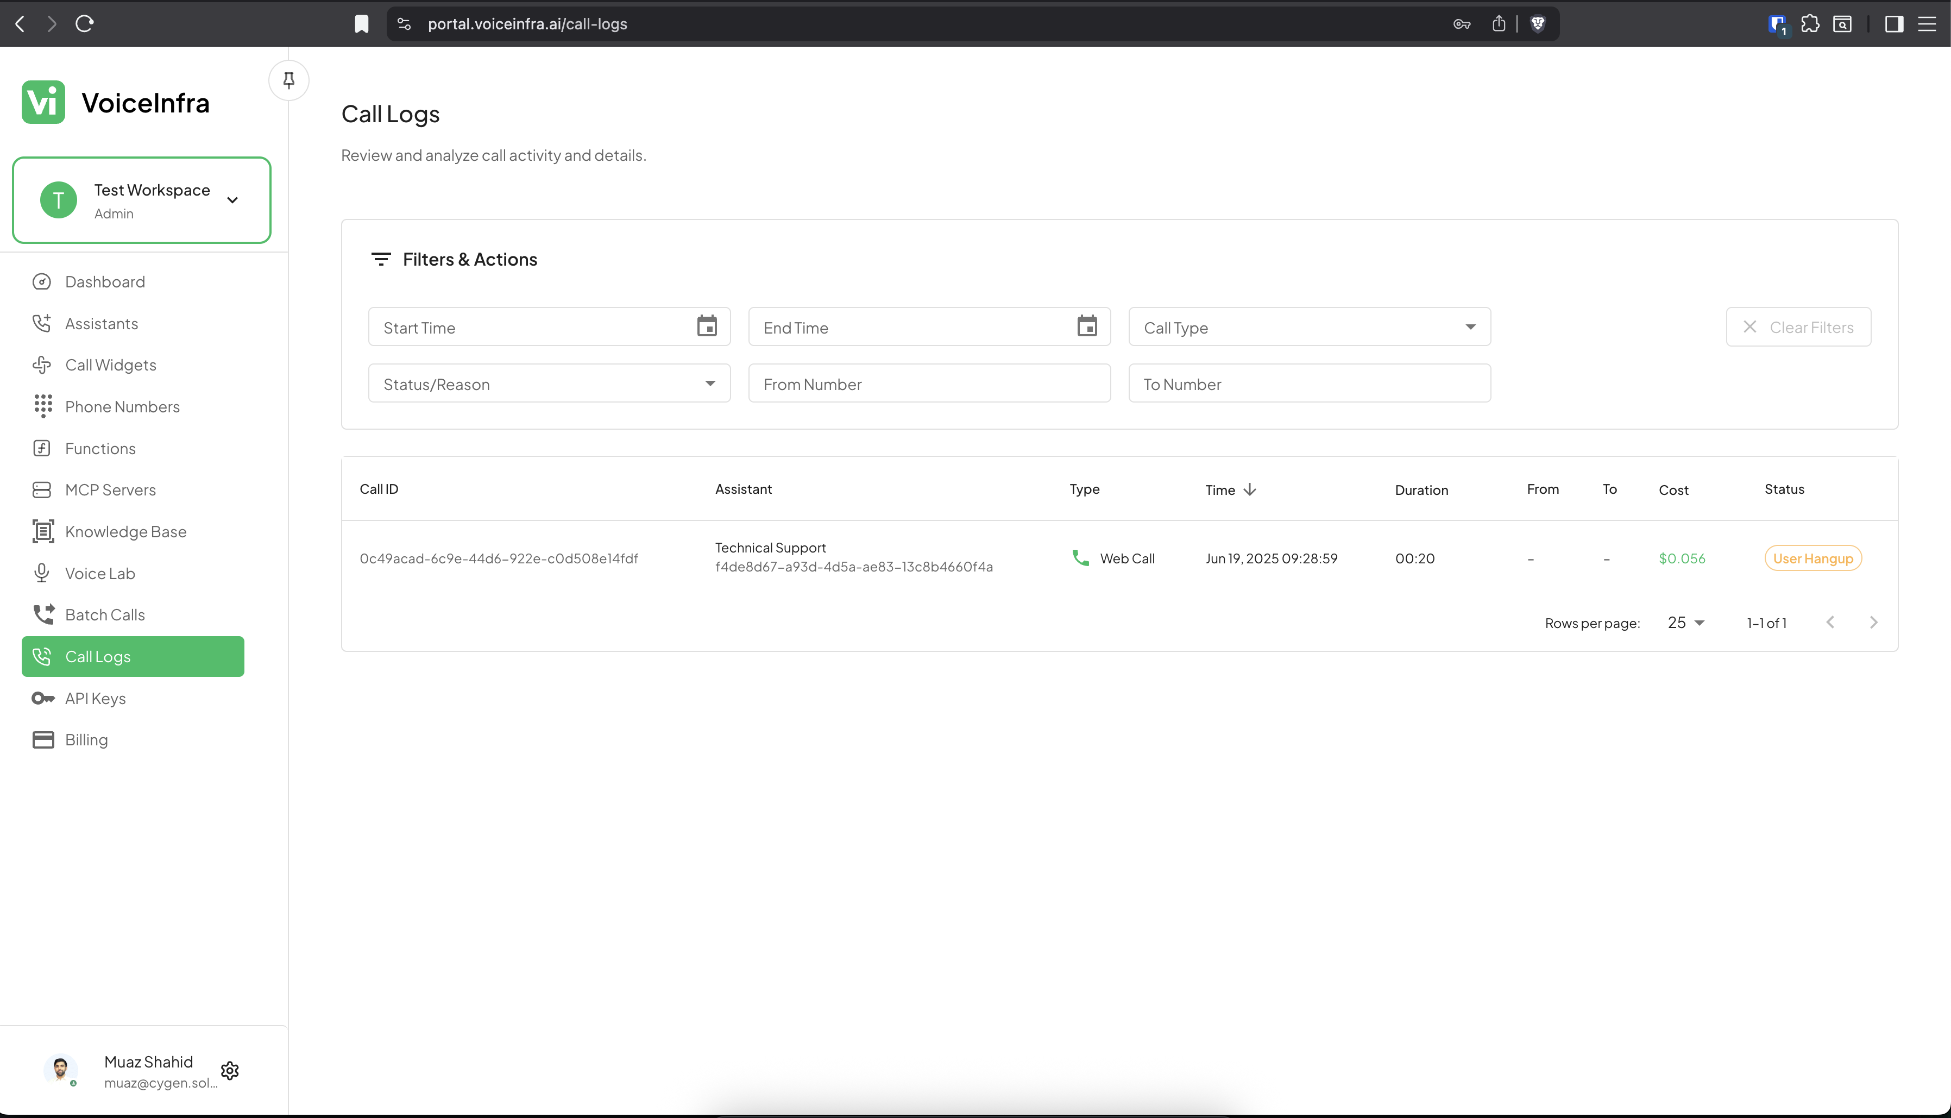Open the browser extensions puzzle icon
Screen dimensions: 1951x1118
[x=1810, y=24]
